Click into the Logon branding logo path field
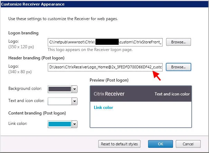Image resolution: width=209 pixels, height=153 pixels. coord(105,42)
